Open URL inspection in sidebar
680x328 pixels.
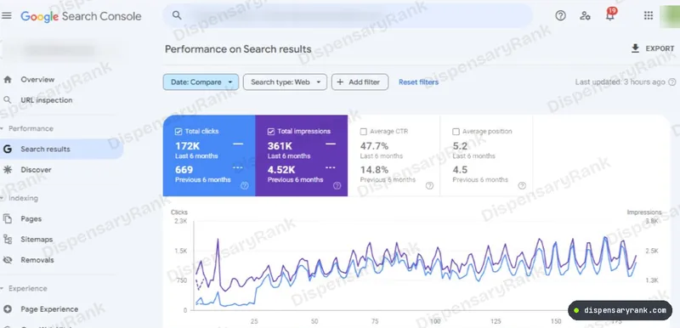(x=47, y=100)
